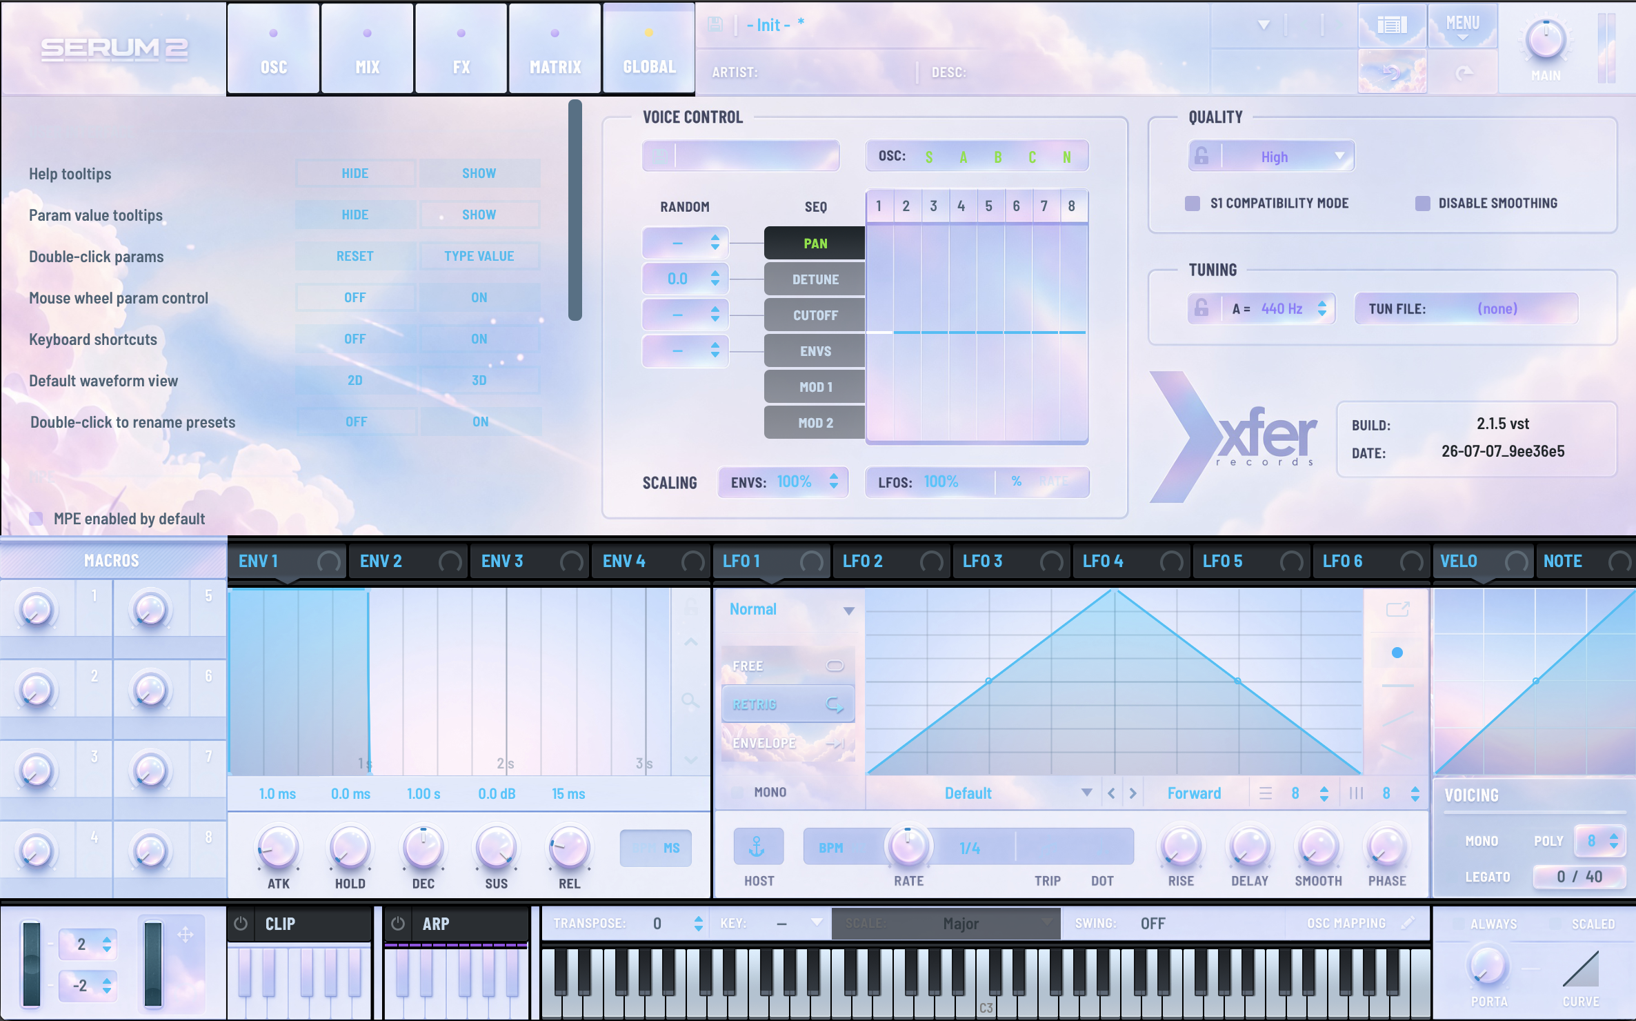Click the envelope lock icon

pos(690,607)
